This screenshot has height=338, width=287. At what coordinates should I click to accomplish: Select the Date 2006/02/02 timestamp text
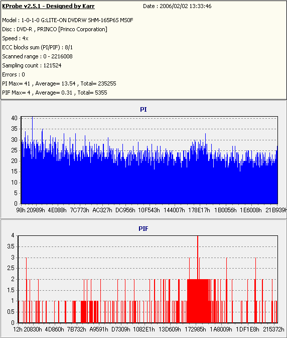click(x=177, y=6)
